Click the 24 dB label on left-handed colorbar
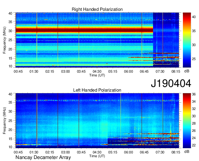 (x=194, y=138)
